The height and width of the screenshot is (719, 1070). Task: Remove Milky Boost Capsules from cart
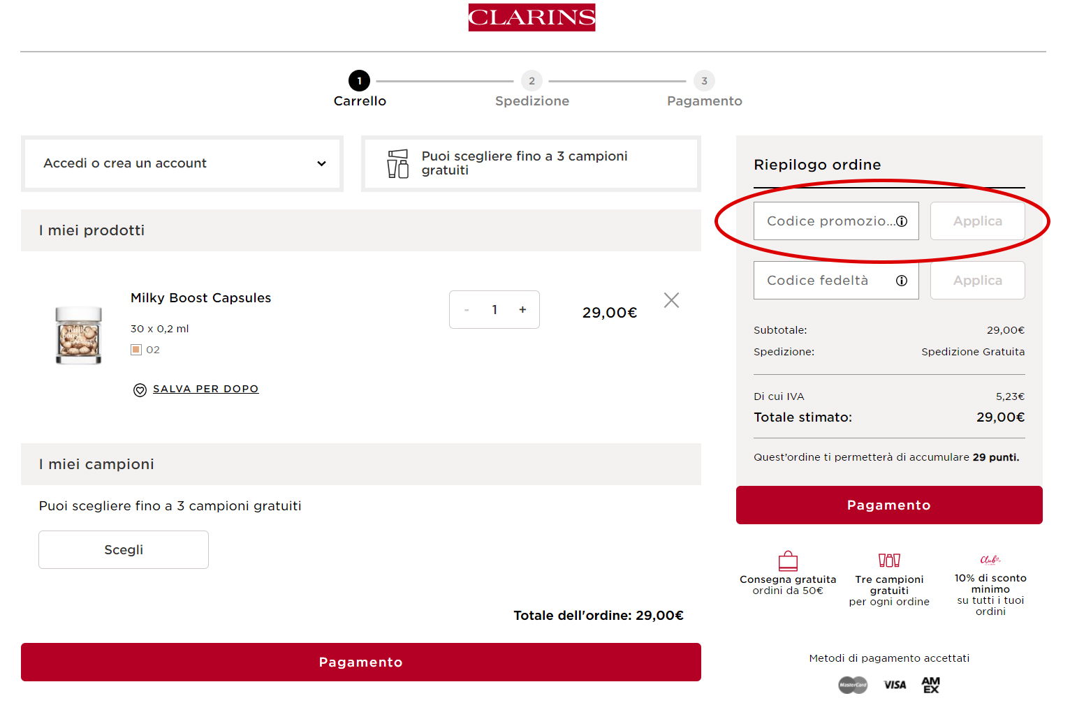click(x=671, y=299)
